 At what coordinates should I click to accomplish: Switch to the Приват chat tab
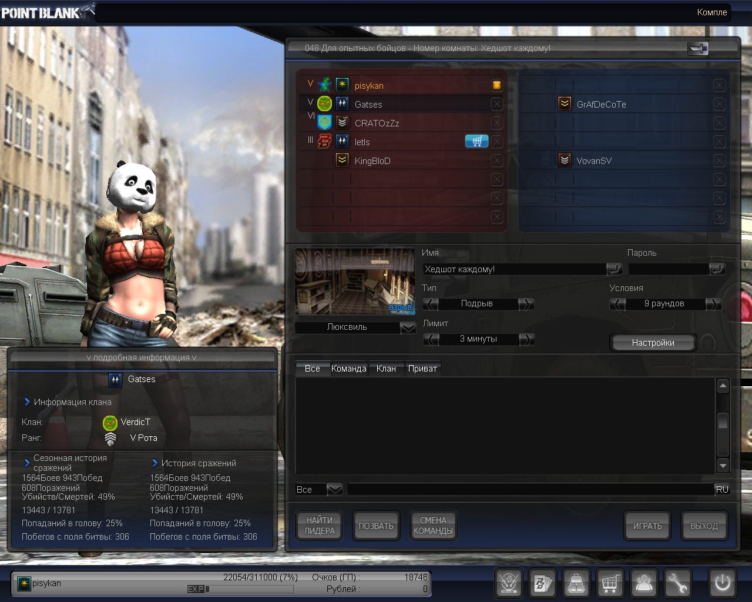pos(422,369)
